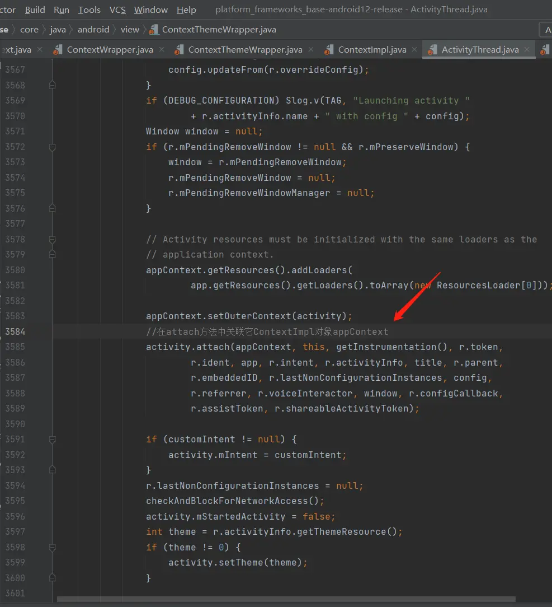The width and height of the screenshot is (552, 607).
Task: Click the view folder in the breadcrumb path
Action: pyautogui.click(x=130, y=30)
